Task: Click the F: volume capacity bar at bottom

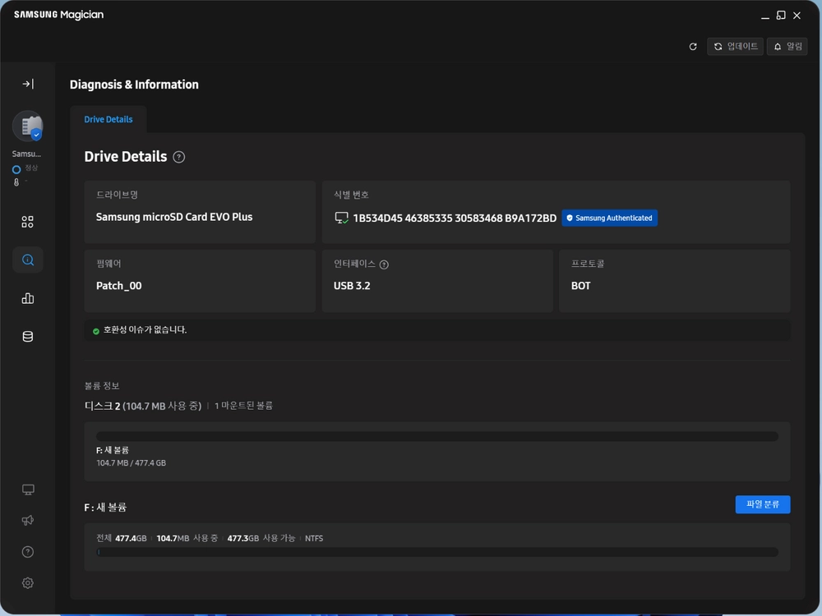Action: click(x=437, y=552)
